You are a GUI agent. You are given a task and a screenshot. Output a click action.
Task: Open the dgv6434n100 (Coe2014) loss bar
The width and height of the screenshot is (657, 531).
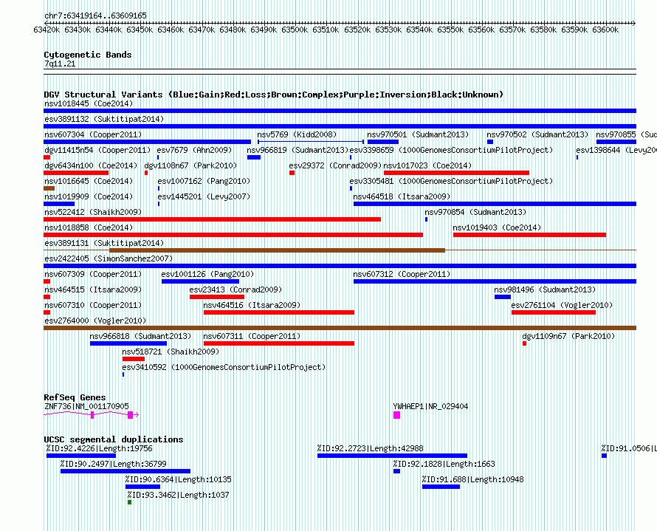point(76,173)
